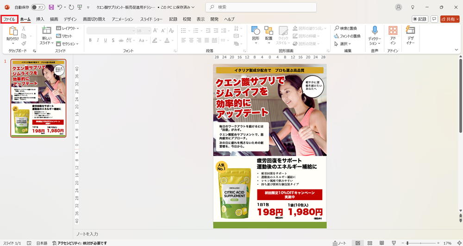Collapse the ribbon with chevron at right

click(x=457, y=50)
